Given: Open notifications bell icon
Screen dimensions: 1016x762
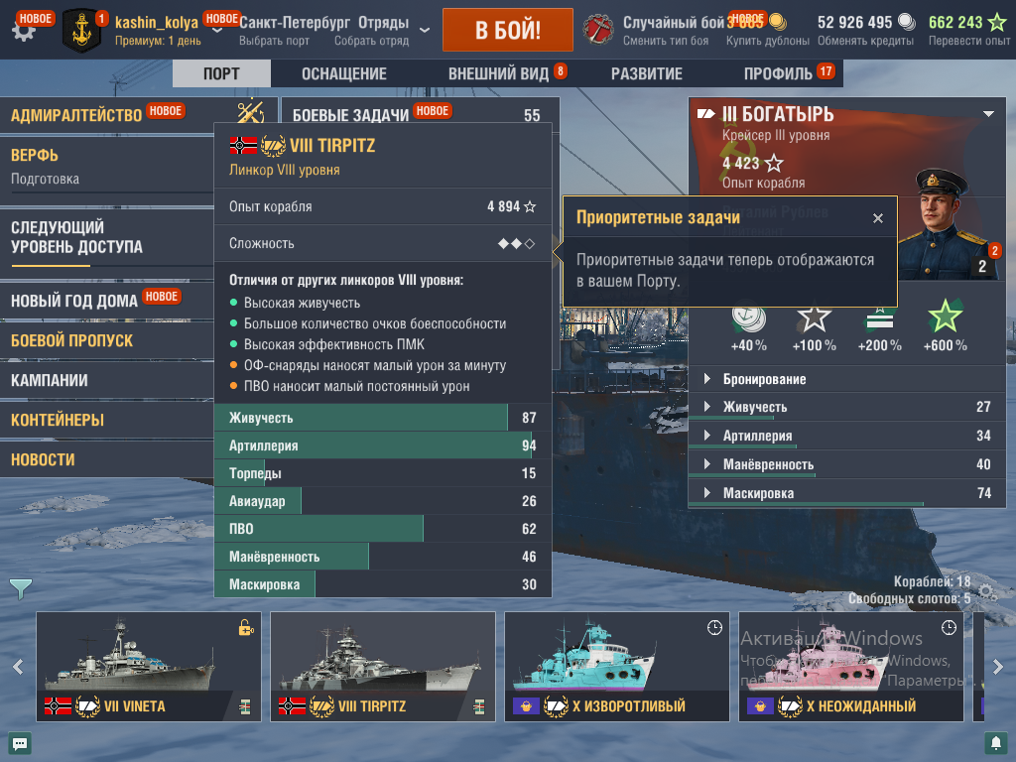Looking at the screenshot, I should click(995, 742).
